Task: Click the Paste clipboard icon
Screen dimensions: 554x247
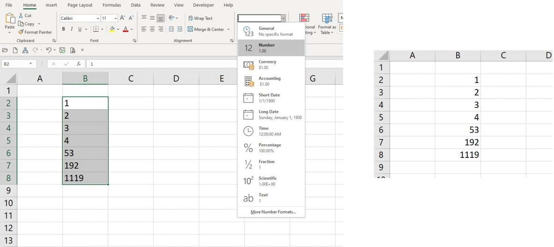Action: point(10,18)
